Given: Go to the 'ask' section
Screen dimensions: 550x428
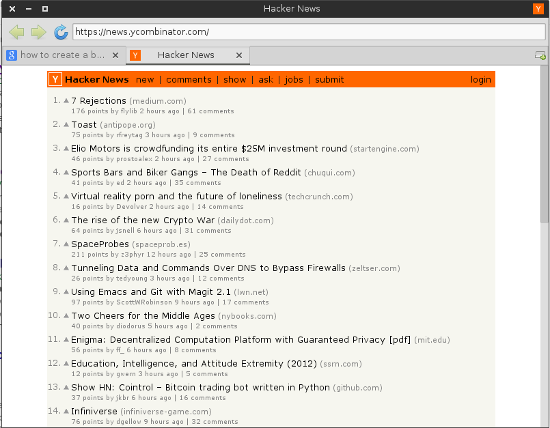Looking at the screenshot, I should coord(266,80).
